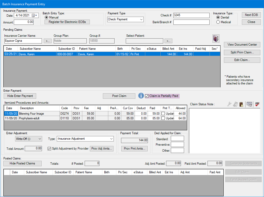Toggle Split Adjustment by Provider checkbox
This screenshot has height=197, width=264.
49,149
